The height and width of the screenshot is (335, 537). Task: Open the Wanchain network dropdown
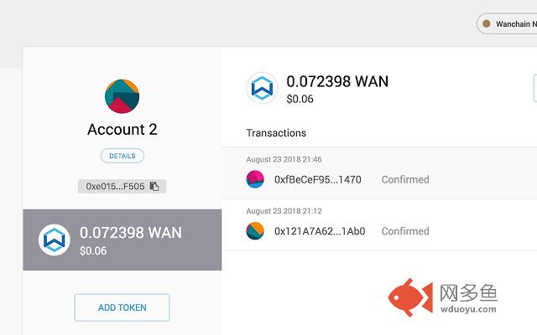[507, 23]
